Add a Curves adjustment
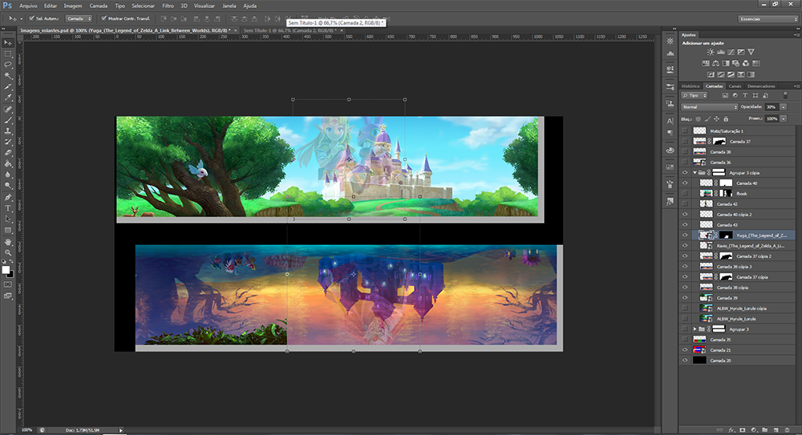This screenshot has width=802, height=435. pos(731,52)
